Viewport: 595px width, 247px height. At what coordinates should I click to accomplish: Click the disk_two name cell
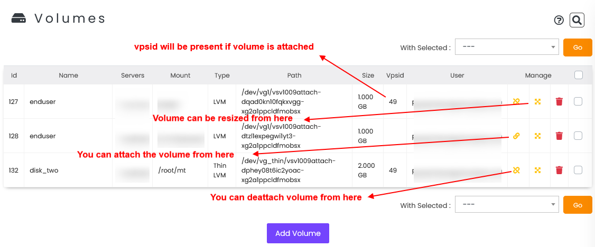coord(44,170)
